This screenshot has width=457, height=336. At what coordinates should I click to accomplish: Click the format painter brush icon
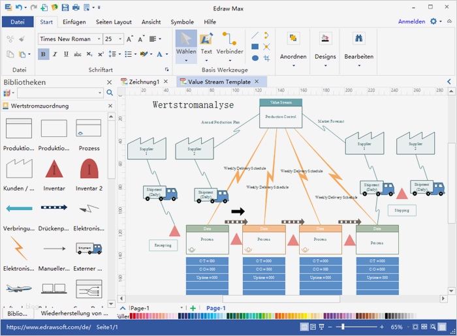[x=22, y=38]
